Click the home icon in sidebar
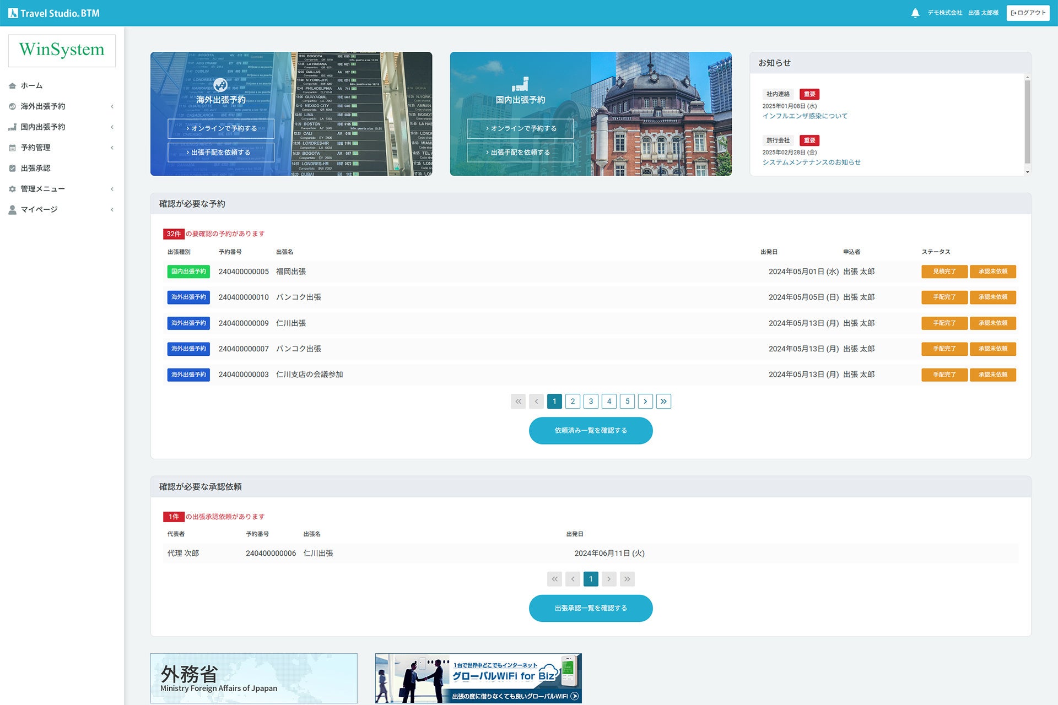Image resolution: width=1058 pixels, height=705 pixels. click(x=12, y=86)
